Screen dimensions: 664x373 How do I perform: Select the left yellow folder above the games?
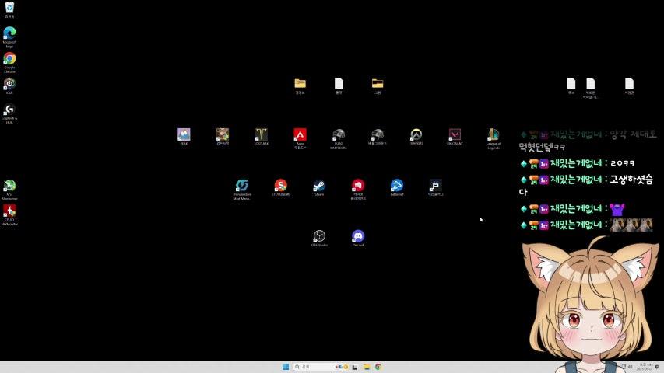[x=300, y=84]
